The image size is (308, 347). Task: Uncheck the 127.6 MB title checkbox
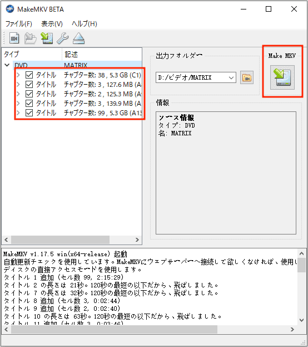[x=29, y=85]
